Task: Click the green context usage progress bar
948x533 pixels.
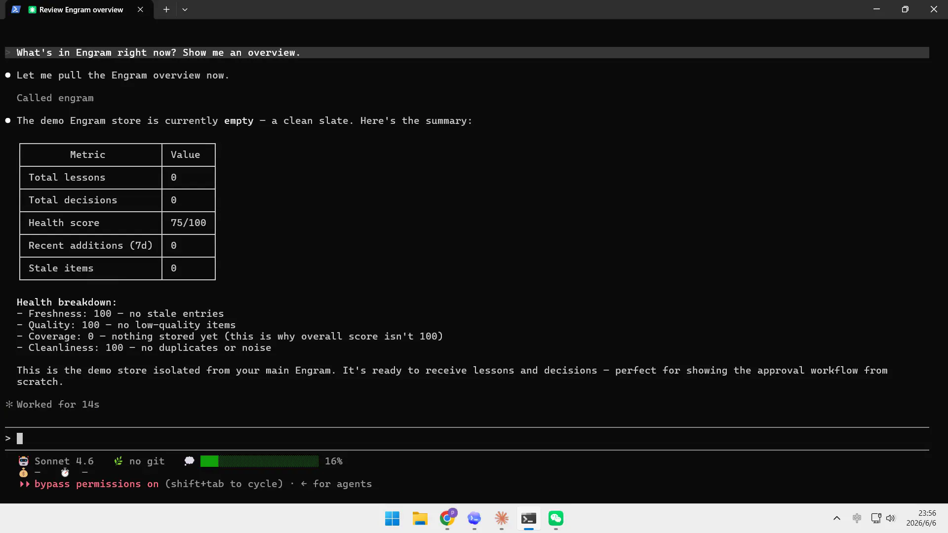Action: (x=260, y=461)
